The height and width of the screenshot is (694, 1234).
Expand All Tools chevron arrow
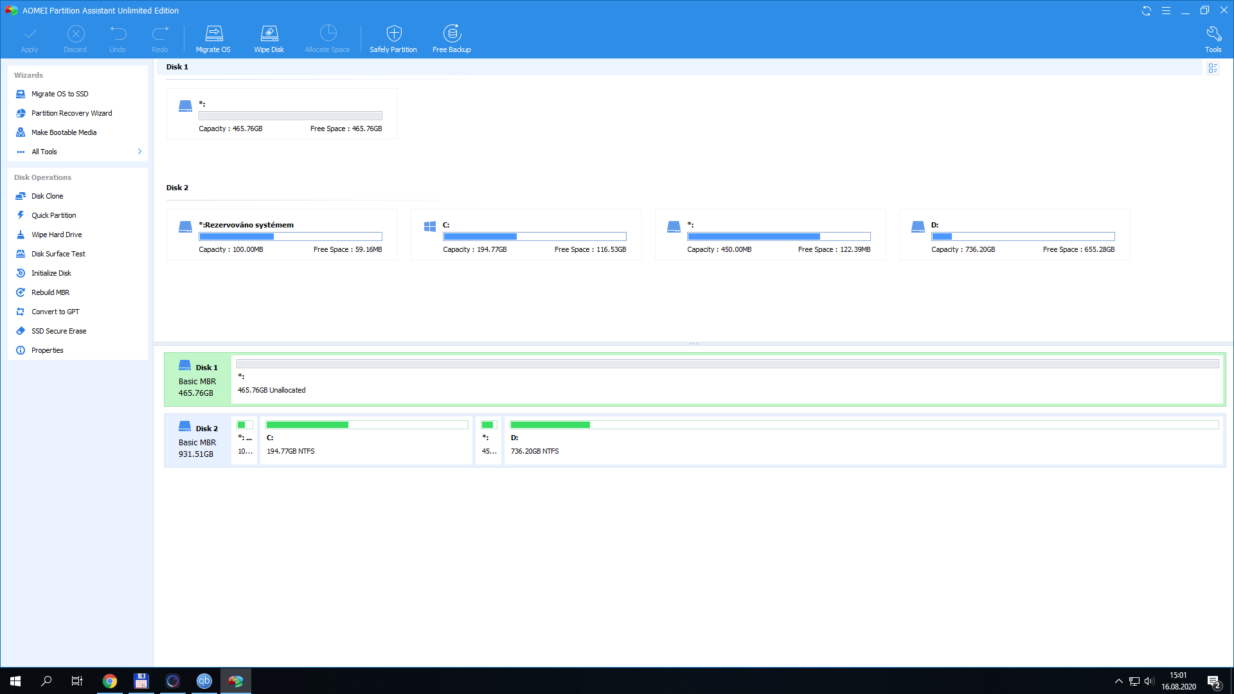pyautogui.click(x=139, y=152)
